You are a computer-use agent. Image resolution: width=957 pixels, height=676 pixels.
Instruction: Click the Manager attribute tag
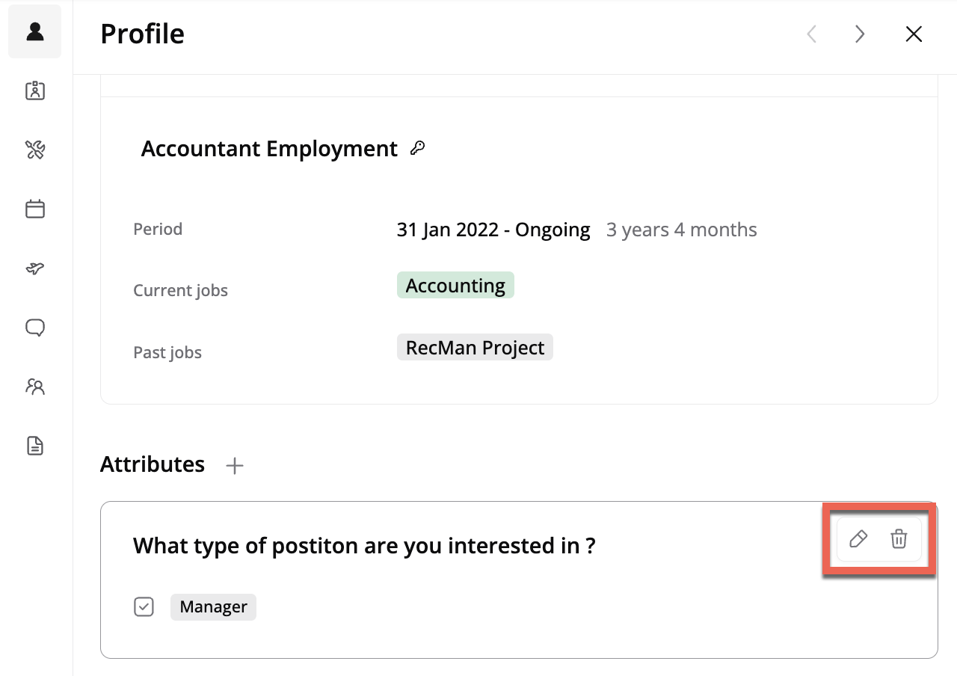click(x=213, y=606)
